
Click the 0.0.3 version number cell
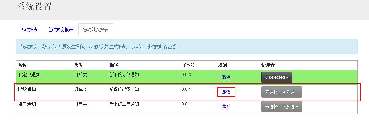pos(186,75)
